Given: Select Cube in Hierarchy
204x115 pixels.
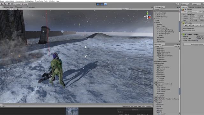Looking at the screenshot, I should click(157, 20).
